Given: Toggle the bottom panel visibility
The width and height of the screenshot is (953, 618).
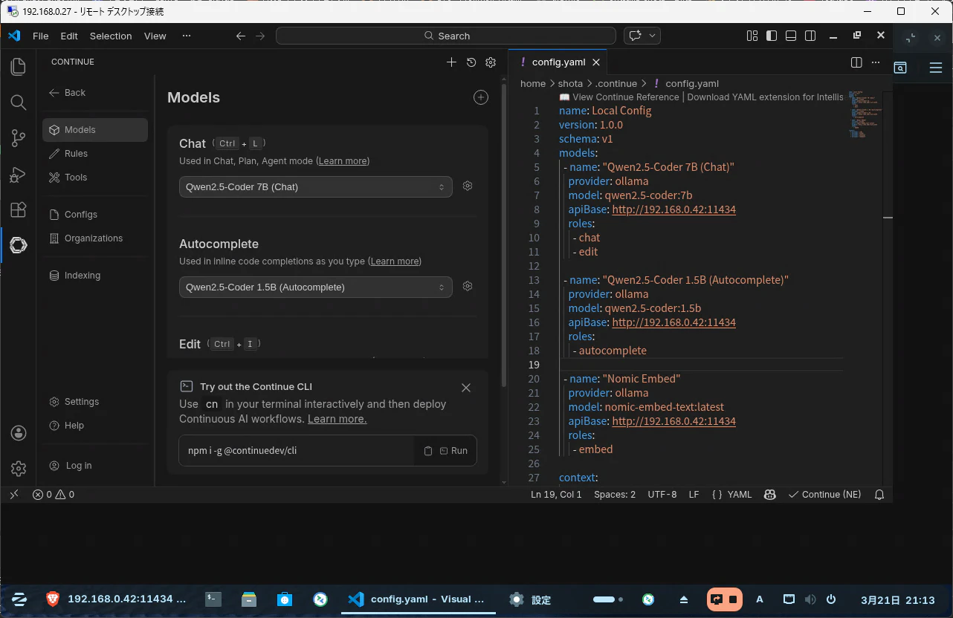Looking at the screenshot, I should point(791,36).
